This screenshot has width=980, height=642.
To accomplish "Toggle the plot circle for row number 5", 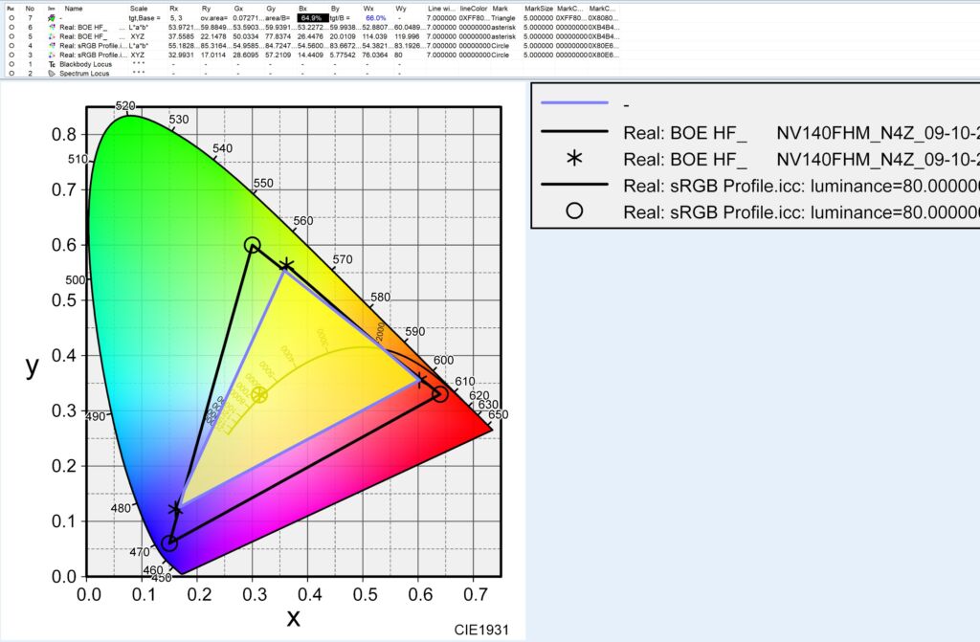I will pos(11,37).
